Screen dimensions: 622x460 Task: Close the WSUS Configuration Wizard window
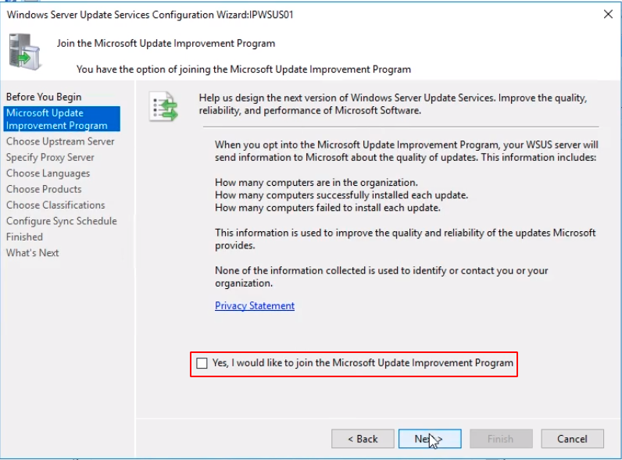(x=608, y=14)
